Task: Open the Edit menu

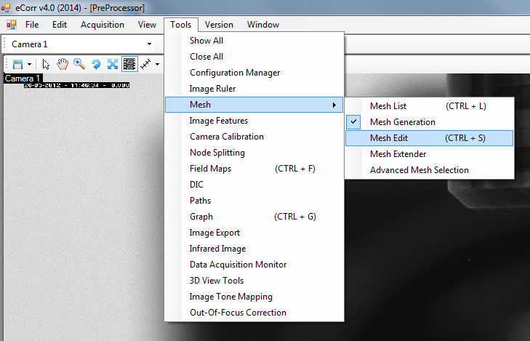Action: pyautogui.click(x=60, y=25)
